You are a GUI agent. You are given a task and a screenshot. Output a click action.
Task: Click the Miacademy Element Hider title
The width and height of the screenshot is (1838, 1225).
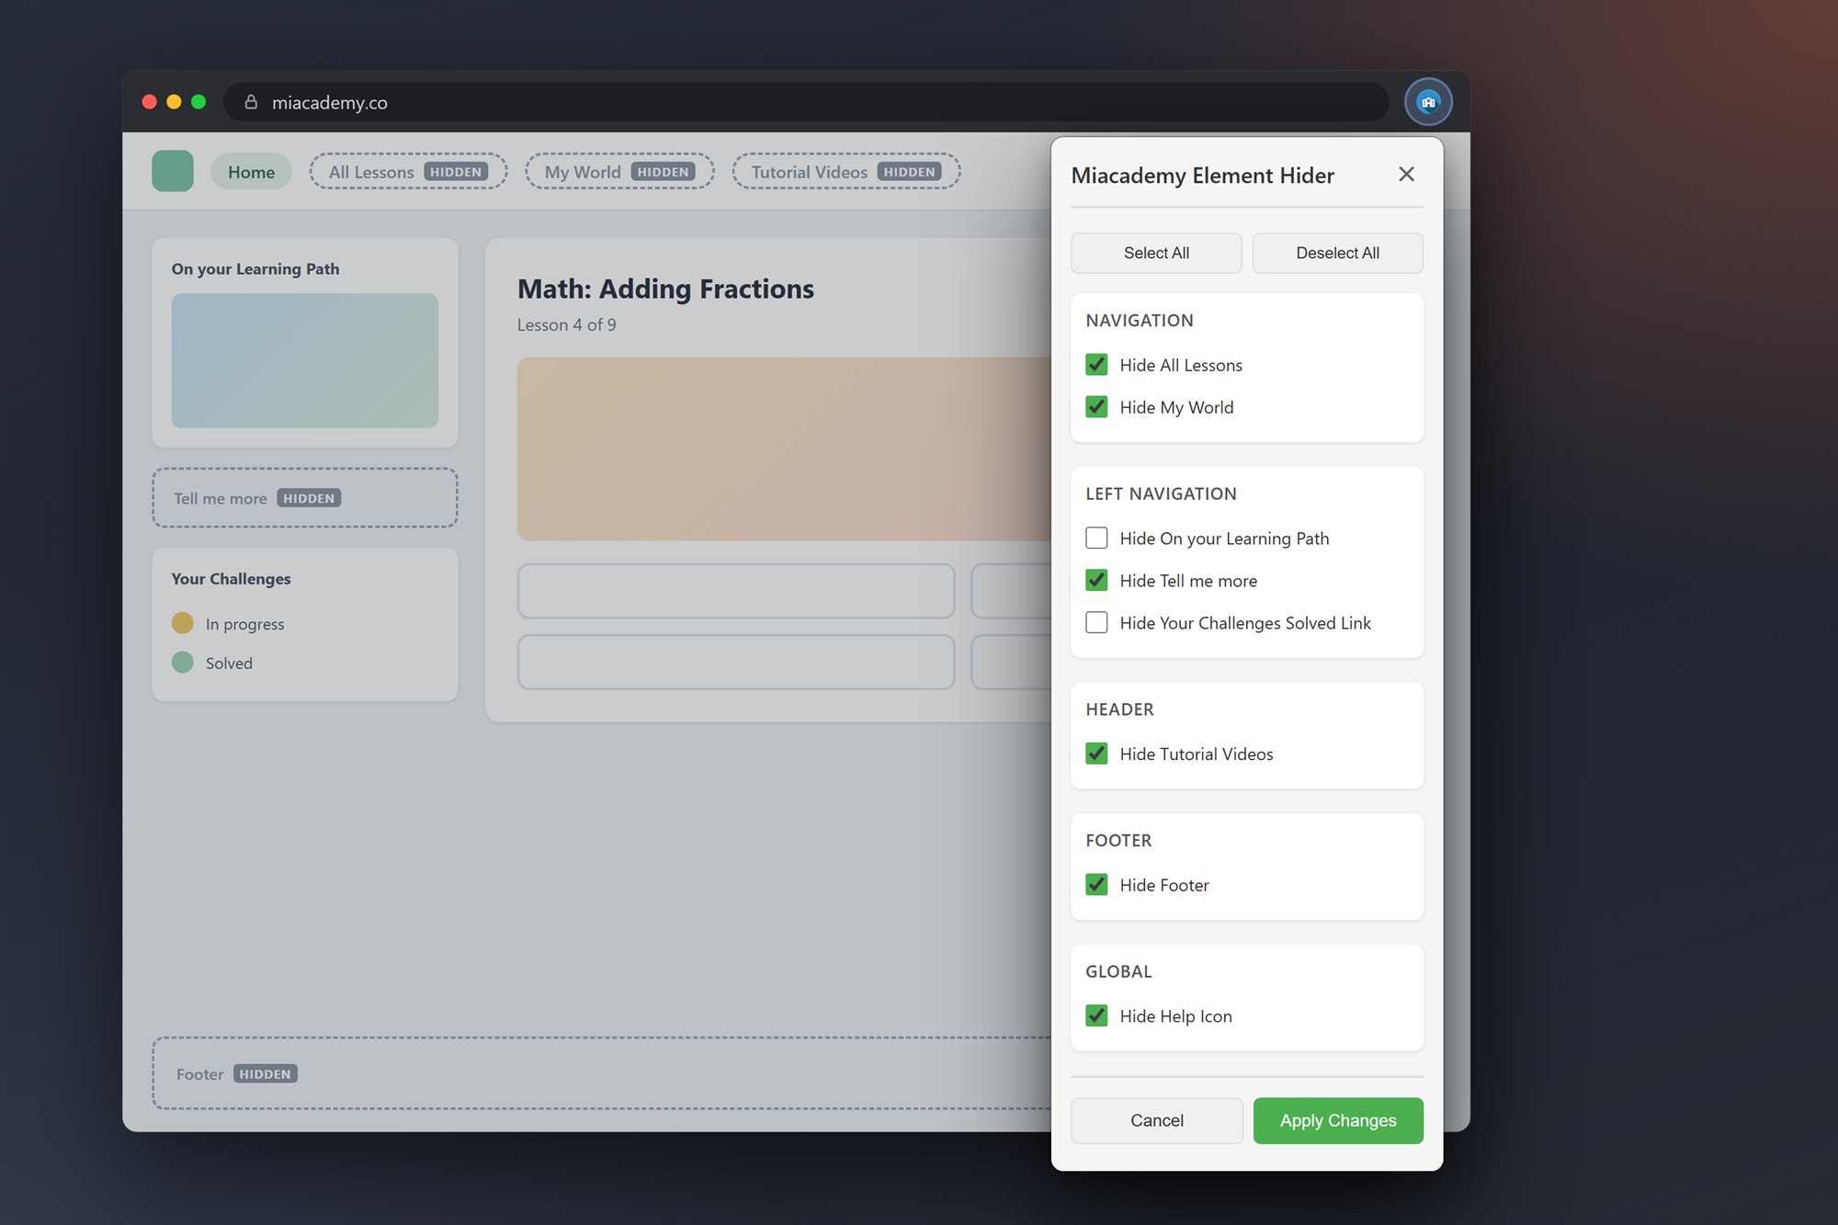click(1202, 175)
